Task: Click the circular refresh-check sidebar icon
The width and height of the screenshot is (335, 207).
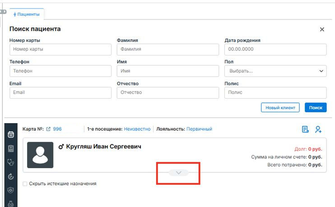Action: (10, 176)
